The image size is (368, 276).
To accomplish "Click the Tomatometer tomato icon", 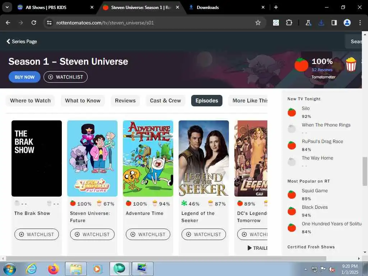I will pyautogui.click(x=302, y=65).
